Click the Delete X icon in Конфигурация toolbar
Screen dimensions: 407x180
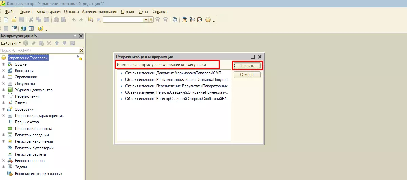click(x=49, y=43)
